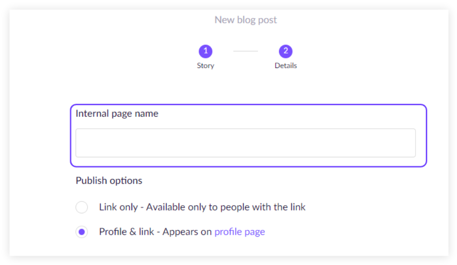Focus the Internal page name text field
The image size is (457, 265).
245,143
